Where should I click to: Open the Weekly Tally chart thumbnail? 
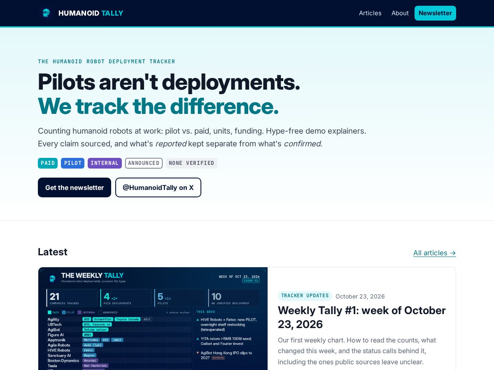(153, 319)
